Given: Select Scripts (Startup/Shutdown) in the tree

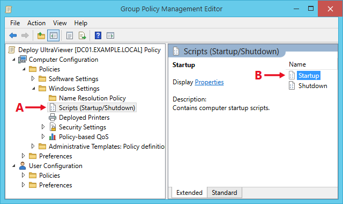Looking at the screenshot, I should (97, 108).
